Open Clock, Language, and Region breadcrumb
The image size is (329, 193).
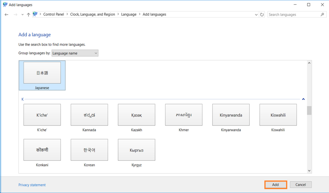tap(93, 14)
